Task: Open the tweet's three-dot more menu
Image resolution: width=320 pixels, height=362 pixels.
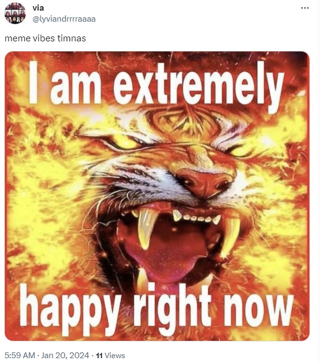Action: (x=305, y=8)
